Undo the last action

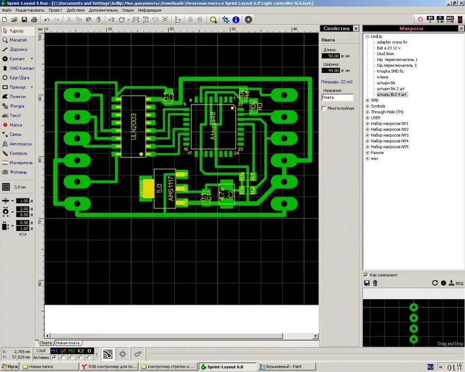pyautogui.click(x=46, y=19)
